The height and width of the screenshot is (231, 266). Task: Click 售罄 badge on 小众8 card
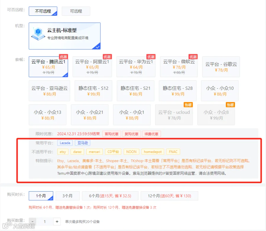[230, 105]
